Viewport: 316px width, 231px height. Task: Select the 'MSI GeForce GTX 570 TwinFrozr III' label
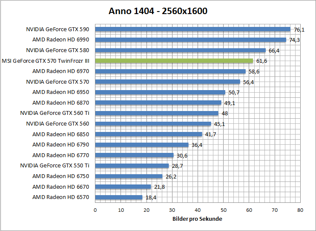pyautogui.click(x=45, y=61)
